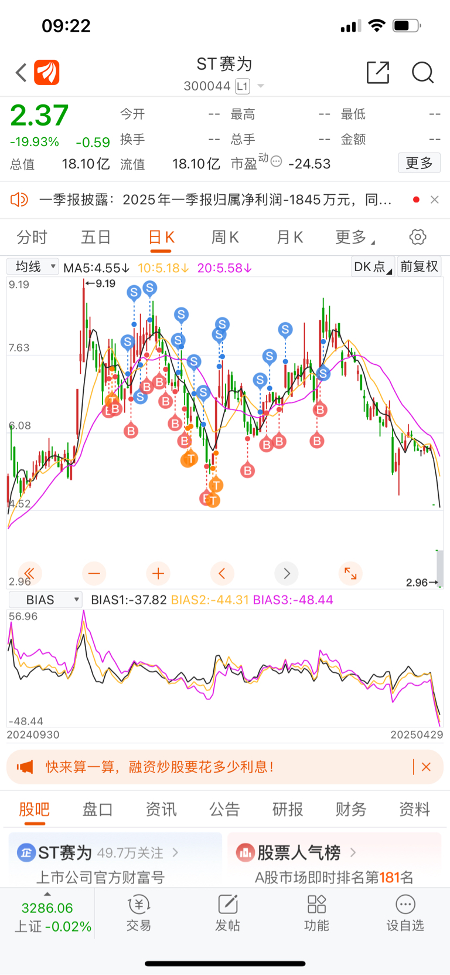Tap the blue 企 enterprise badge icon
The height and width of the screenshot is (975, 450).
coord(26,852)
